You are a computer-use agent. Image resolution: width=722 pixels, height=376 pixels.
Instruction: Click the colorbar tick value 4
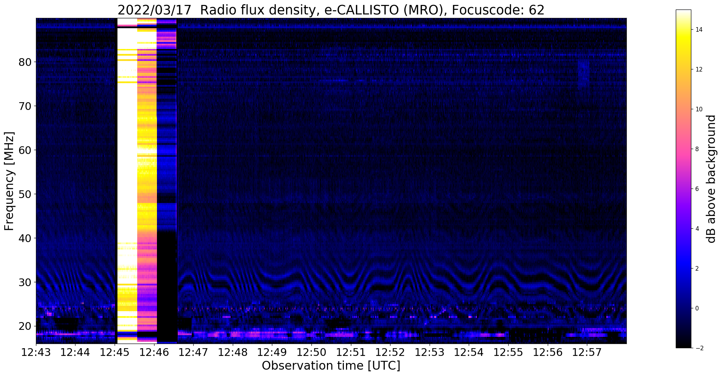[697, 229]
